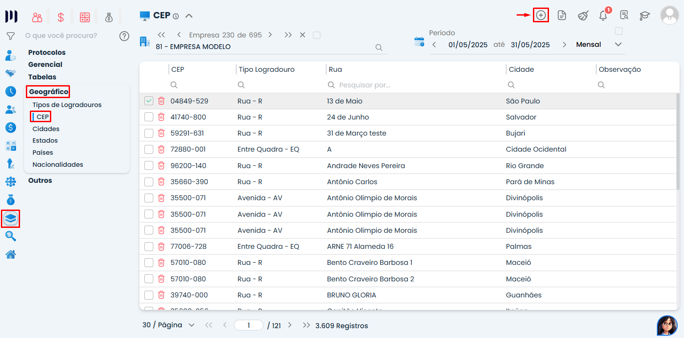Click the add new record plus icon
The width and height of the screenshot is (684, 338).
pos(541,15)
